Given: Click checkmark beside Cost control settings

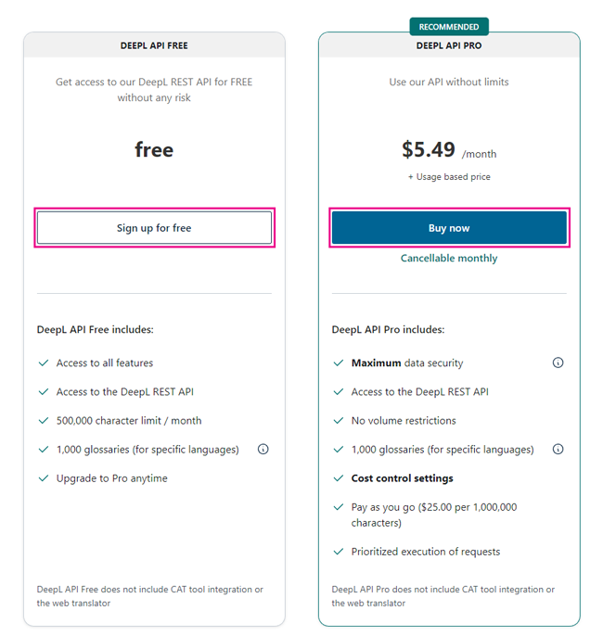Looking at the screenshot, I should point(338,478).
